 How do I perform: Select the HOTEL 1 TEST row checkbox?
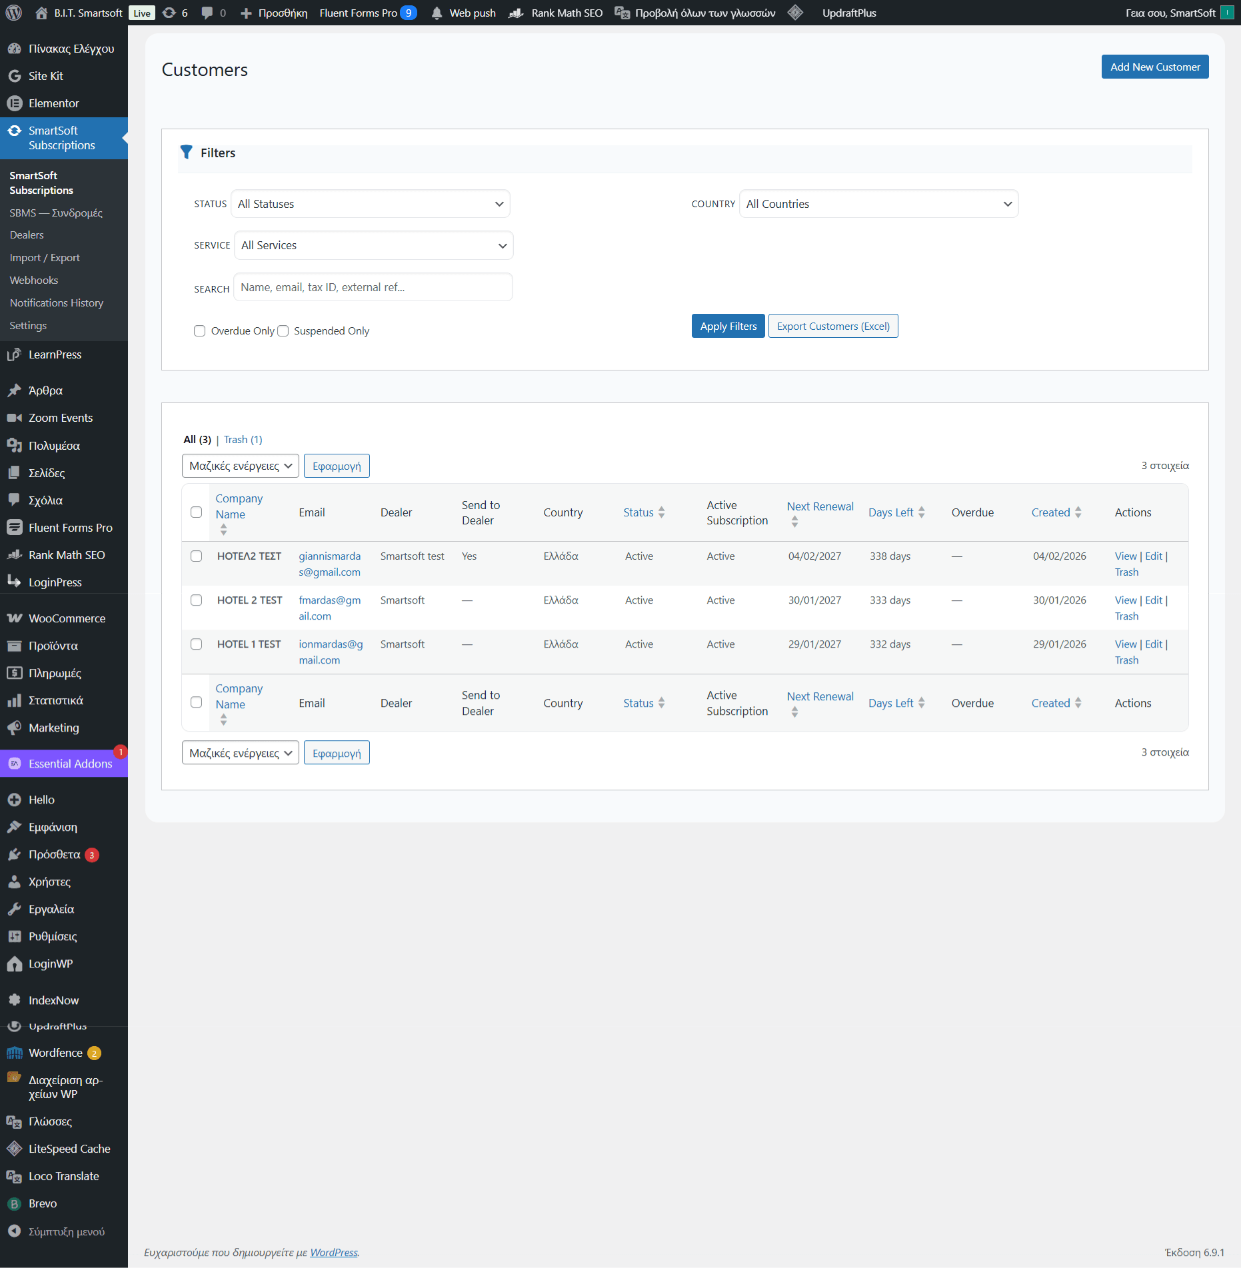(x=196, y=644)
